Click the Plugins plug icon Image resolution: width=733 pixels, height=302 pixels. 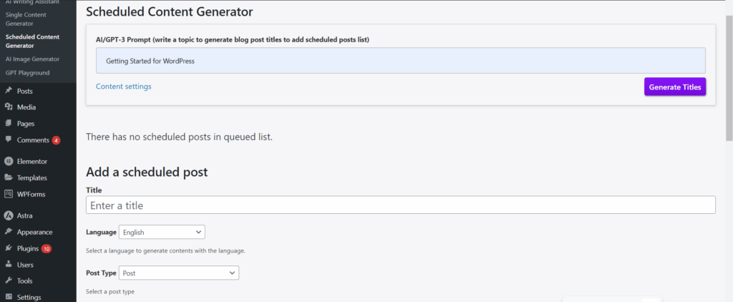click(9, 248)
